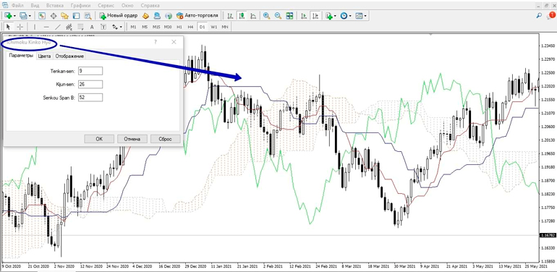Switch to candlestick chart display
Screen dimensions: 557x272
242,16
